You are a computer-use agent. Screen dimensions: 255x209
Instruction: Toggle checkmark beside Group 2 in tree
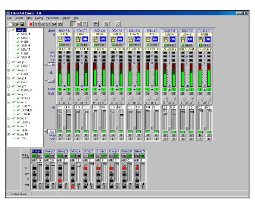pyautogui.click(x=13, y=62)
